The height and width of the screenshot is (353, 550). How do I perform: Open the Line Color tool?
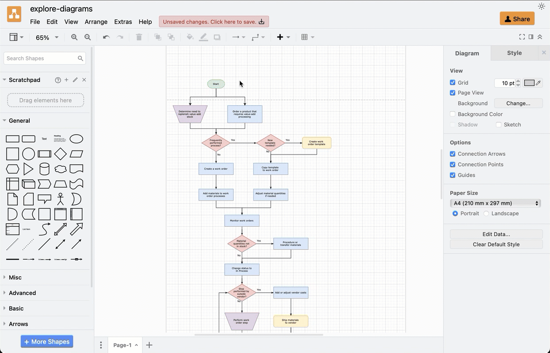coord(203,37)
